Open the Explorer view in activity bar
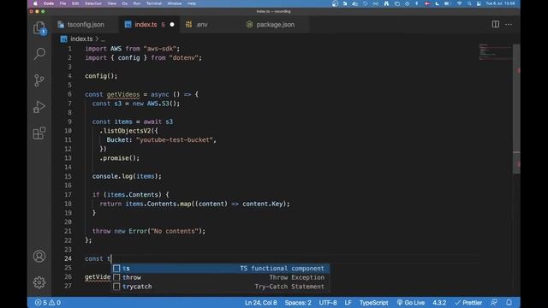This screenshot has height=308, width=548. click(x=39, y=28)
